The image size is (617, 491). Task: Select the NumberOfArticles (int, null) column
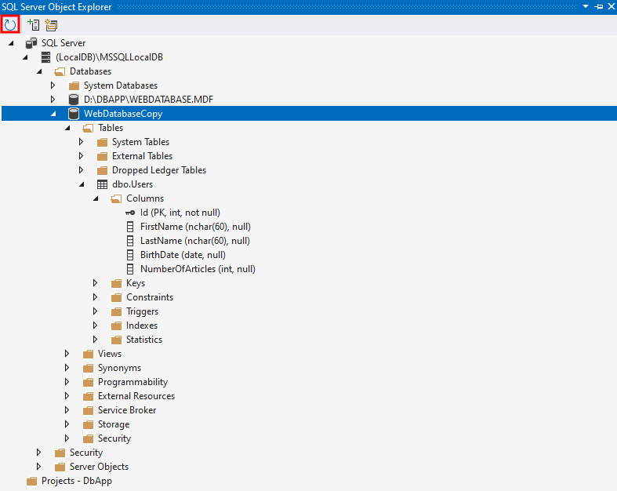198,269
